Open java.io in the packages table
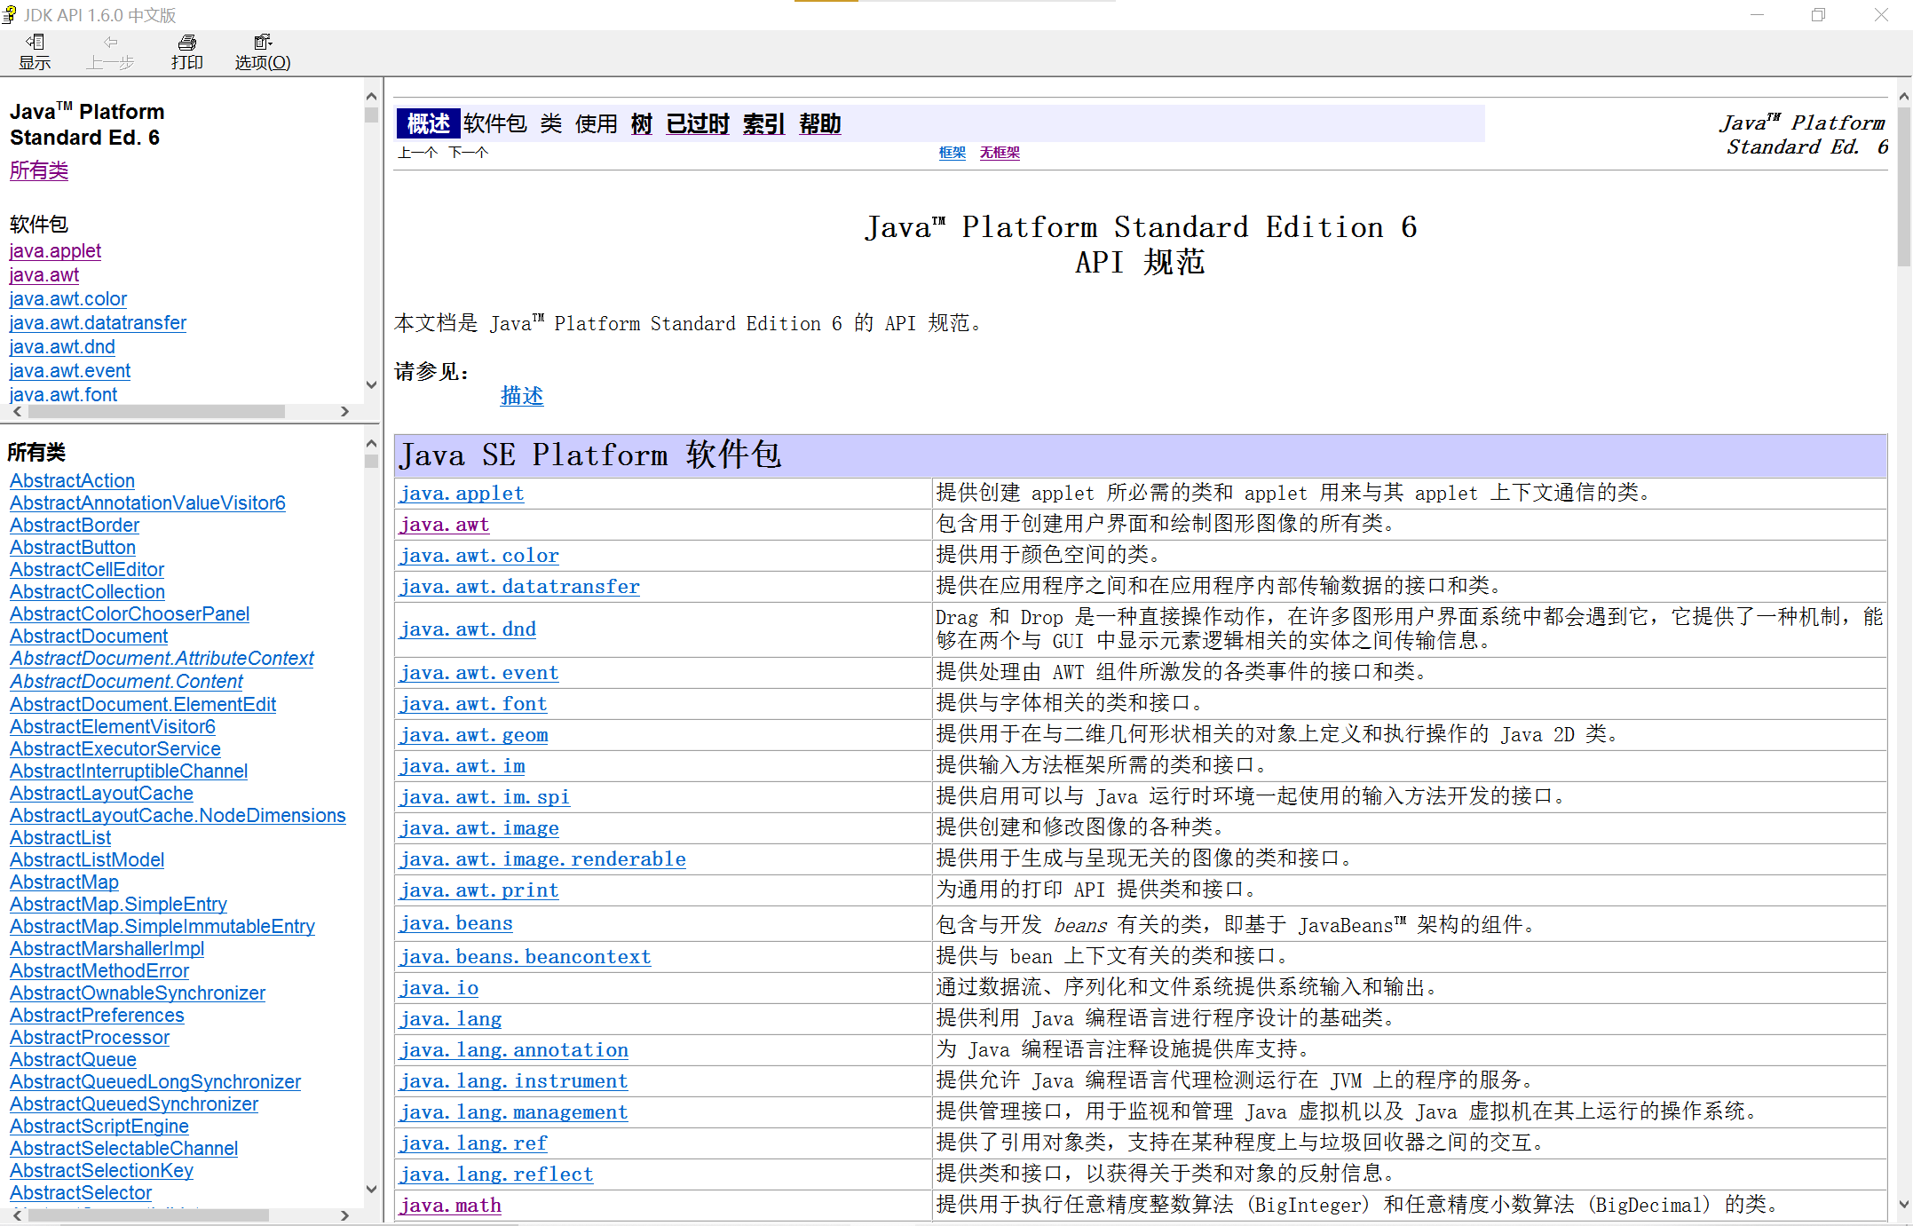Viewport: 1913px width, 1226px height. (x=439, y=987)
